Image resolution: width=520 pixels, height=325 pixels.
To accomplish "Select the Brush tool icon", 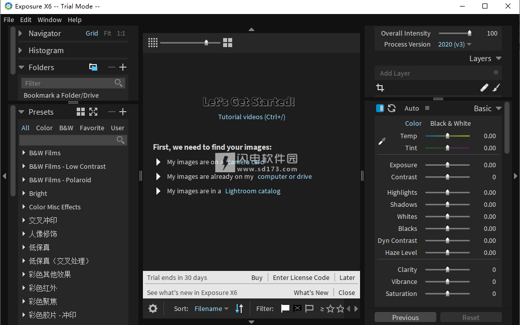I will pyautogui.click(x=496, y=88).
